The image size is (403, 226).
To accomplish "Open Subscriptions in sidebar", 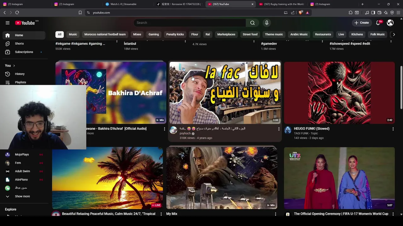I will click(x=24, y=52).
